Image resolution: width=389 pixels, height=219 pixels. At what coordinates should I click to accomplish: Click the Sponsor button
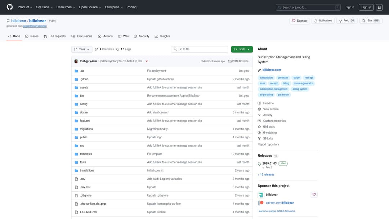299,21
